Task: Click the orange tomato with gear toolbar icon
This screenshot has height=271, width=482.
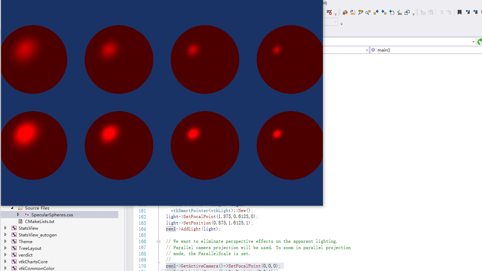Action: 345,12
